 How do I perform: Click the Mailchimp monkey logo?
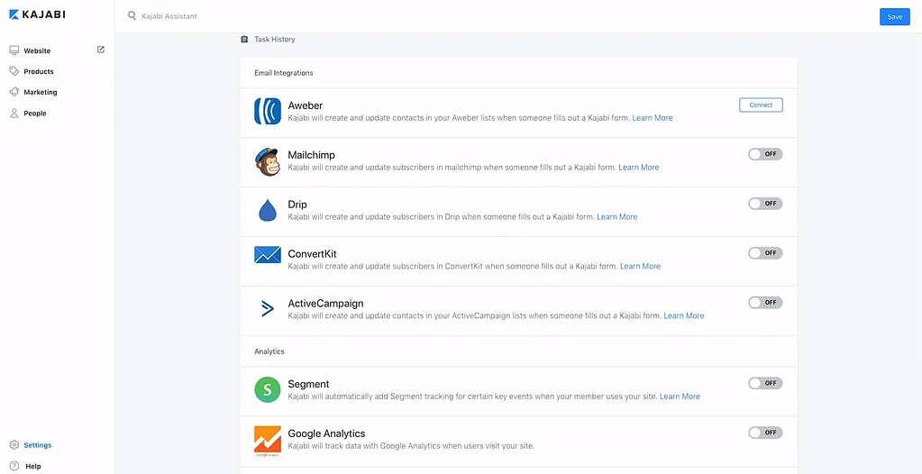pos(268,161)
